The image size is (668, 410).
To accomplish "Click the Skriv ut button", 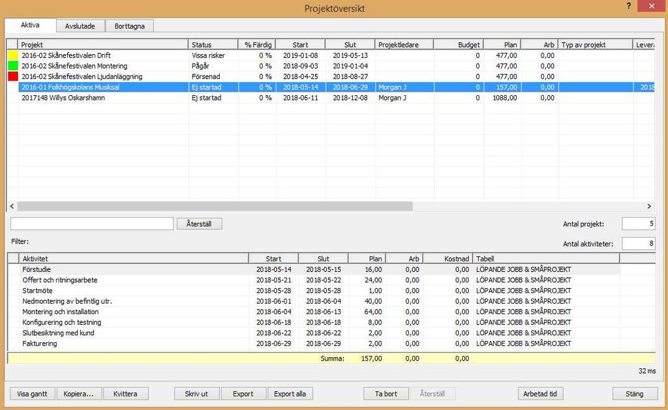I will click(x=196, y=394).
